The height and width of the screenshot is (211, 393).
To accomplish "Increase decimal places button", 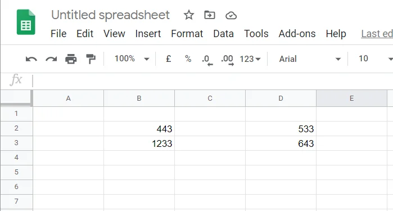I will point(228,60).
